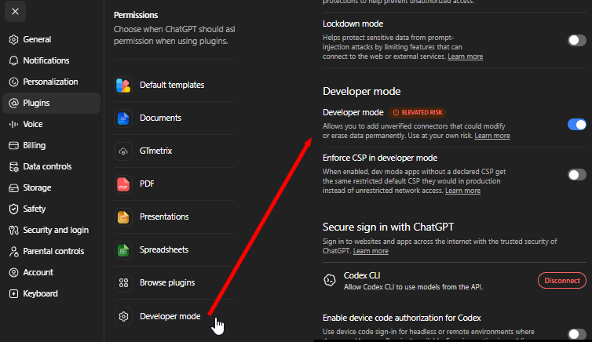
Task: Click the blue Documents plugin icon
Action: [123, 118]
